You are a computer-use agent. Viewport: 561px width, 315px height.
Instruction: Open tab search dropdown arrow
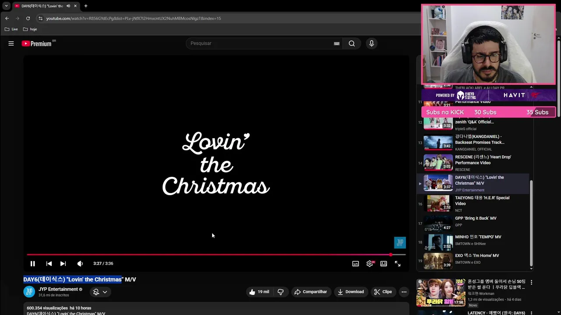(6, 6)
